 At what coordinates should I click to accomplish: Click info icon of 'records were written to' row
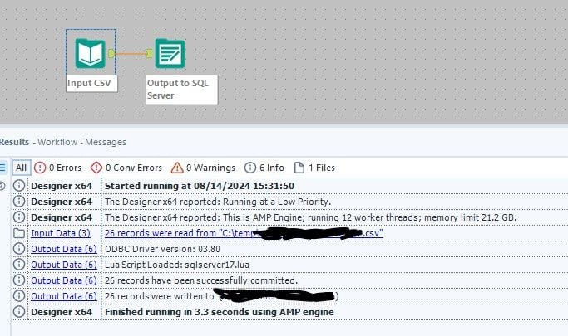click(19, 296)
